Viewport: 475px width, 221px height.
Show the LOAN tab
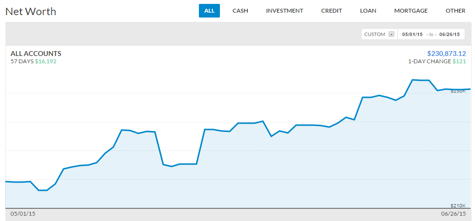(x=368, y=11)
